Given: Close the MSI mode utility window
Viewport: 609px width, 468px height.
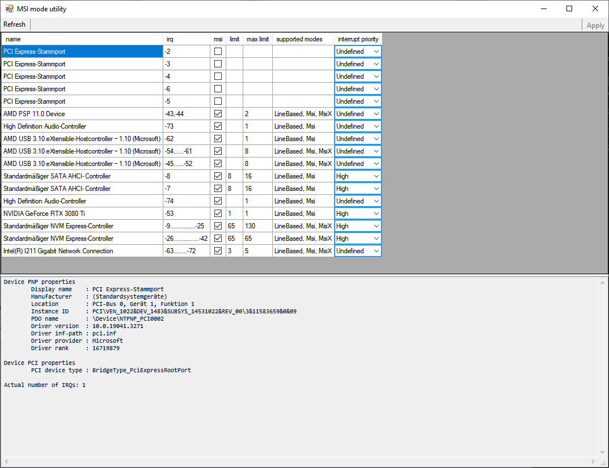Looking at the screenshot, I should point(595,8).
